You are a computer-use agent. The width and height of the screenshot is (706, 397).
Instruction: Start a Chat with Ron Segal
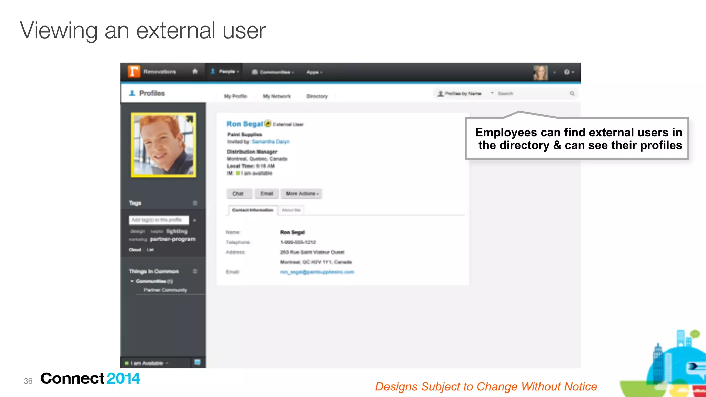coord(239,194)
